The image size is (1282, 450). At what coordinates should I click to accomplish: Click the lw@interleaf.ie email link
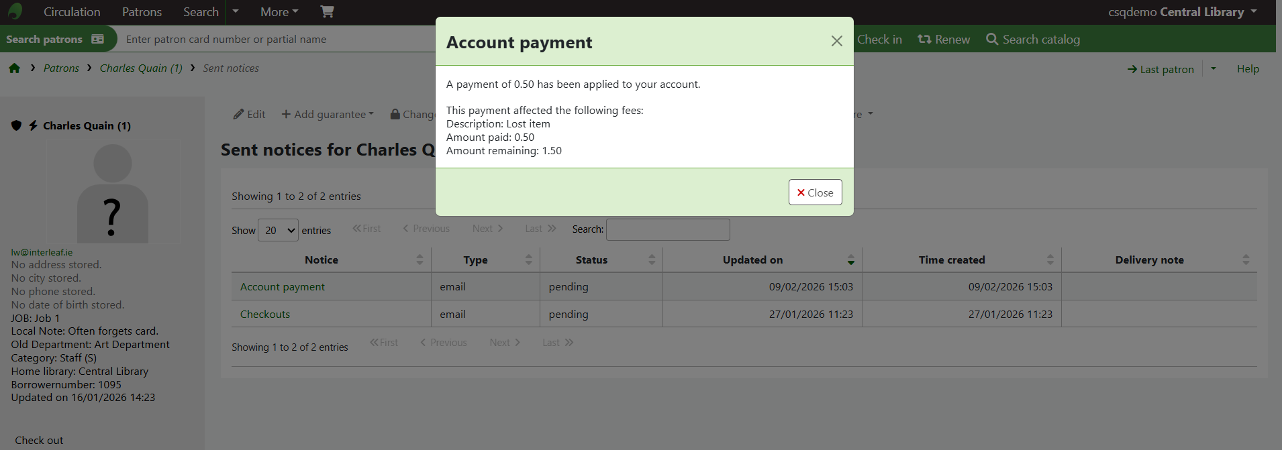(42, 252)
